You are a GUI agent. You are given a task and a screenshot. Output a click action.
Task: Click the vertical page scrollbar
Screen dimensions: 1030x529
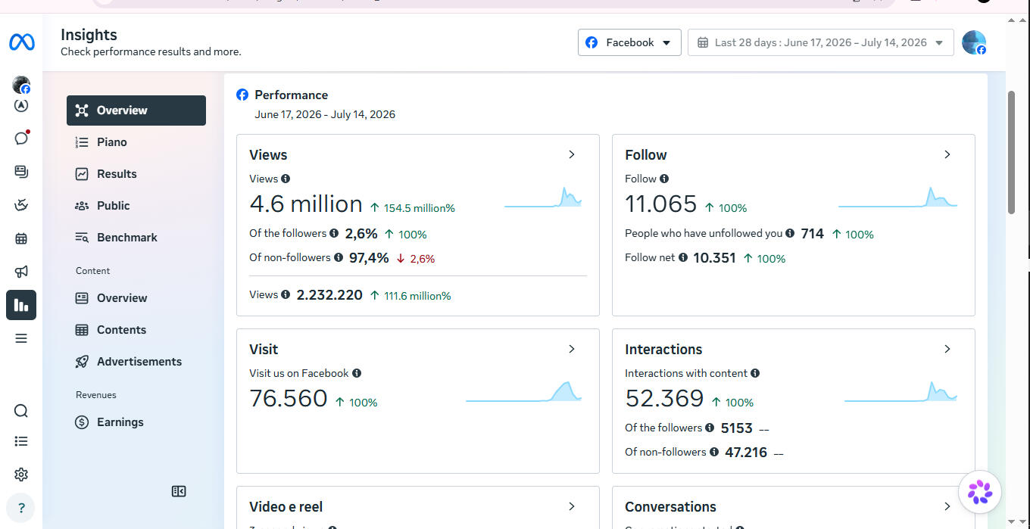(x=1011, y=151)
